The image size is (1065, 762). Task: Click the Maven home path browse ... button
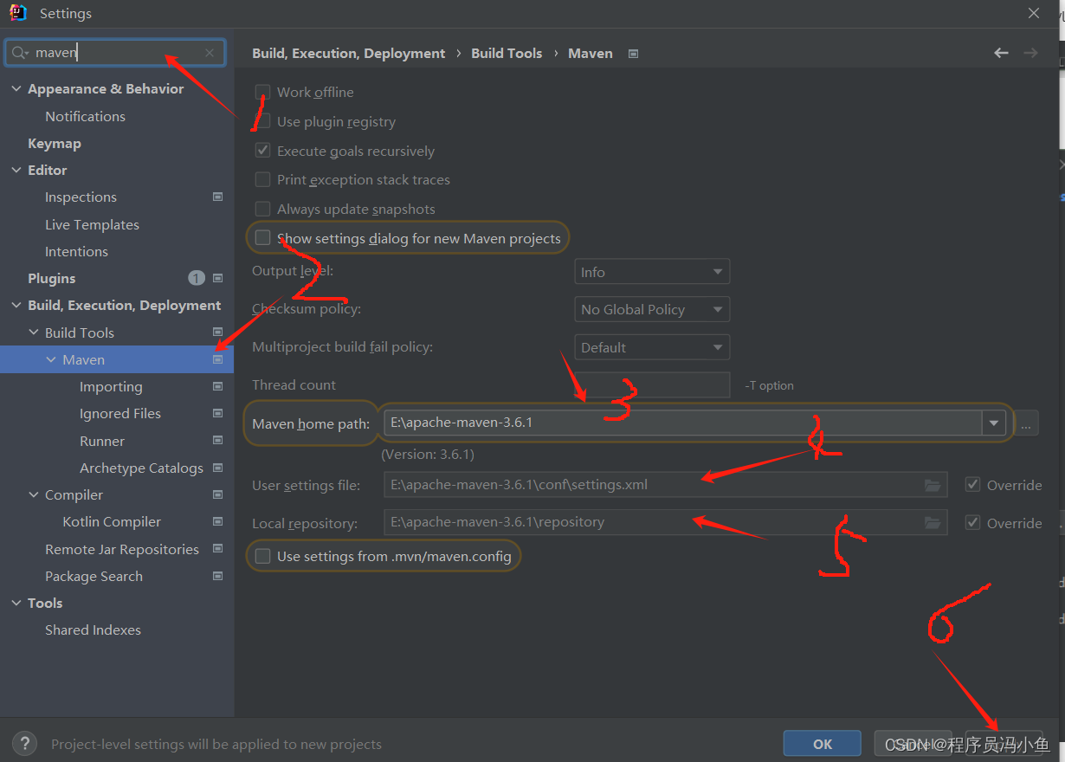pos(1026,423)
